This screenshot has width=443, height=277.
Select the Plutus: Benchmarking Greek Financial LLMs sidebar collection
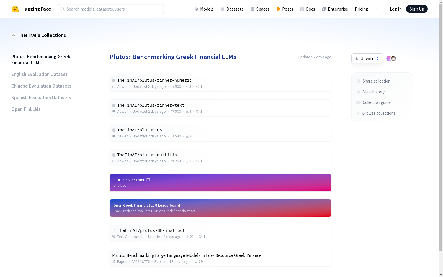(x=41, y=60)
